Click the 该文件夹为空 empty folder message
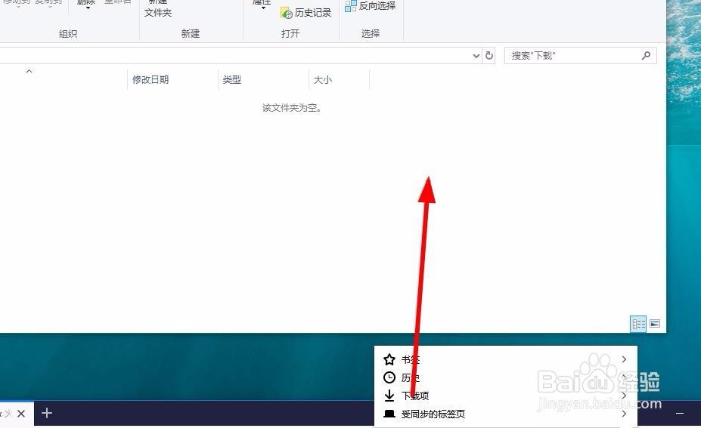This screenshot has height=428, width=701. [291, 107]
